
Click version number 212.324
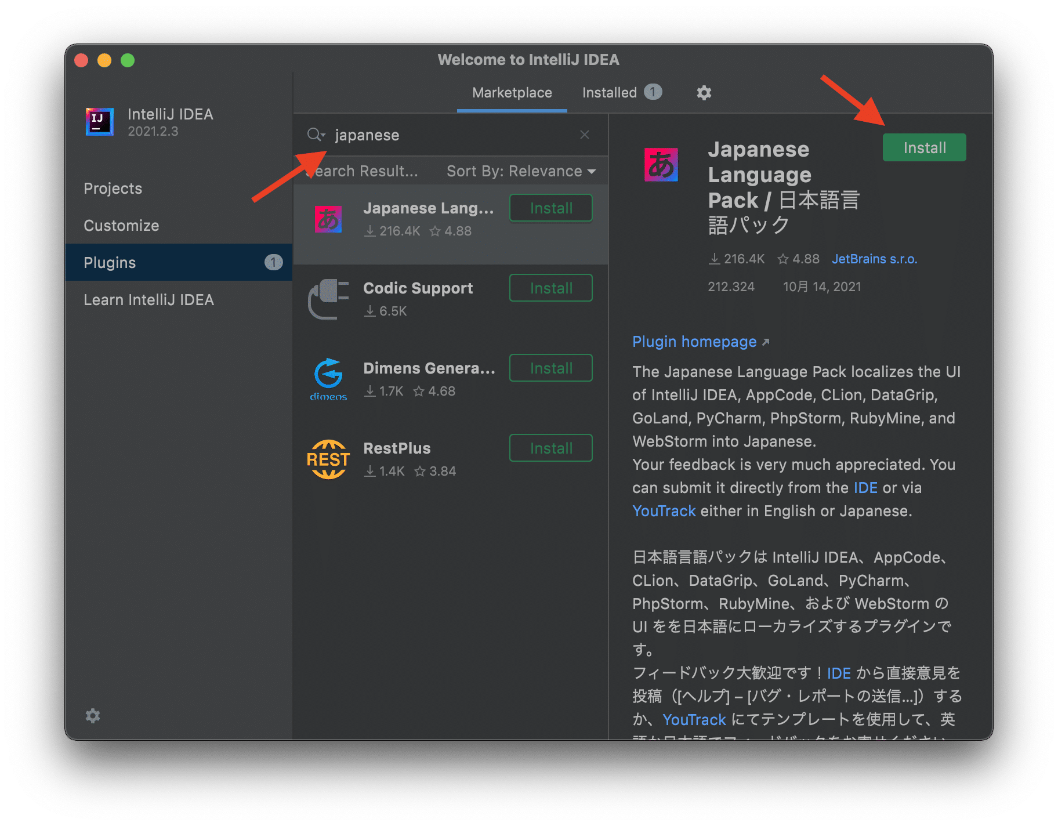click(x=731, y=287)
